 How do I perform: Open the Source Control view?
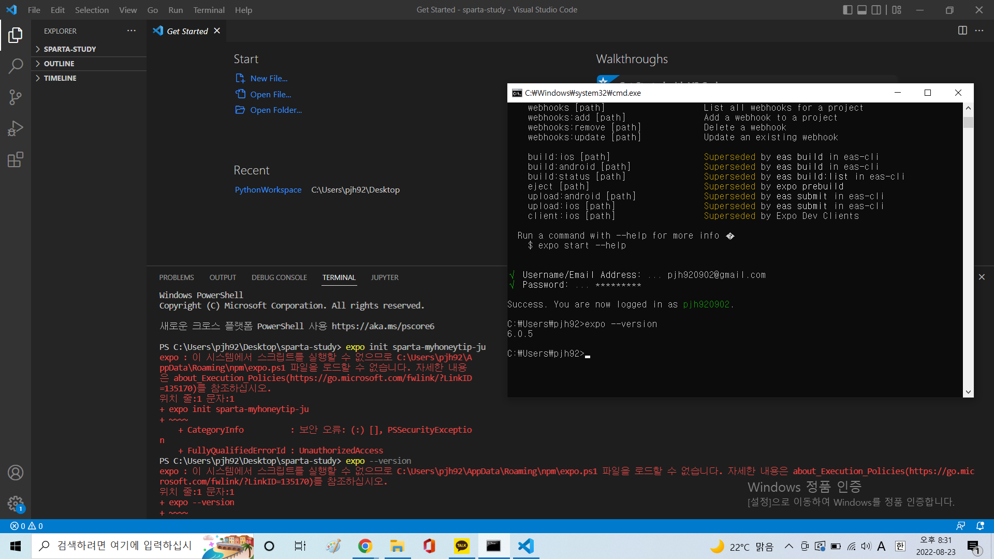click(x=16, y=97)
